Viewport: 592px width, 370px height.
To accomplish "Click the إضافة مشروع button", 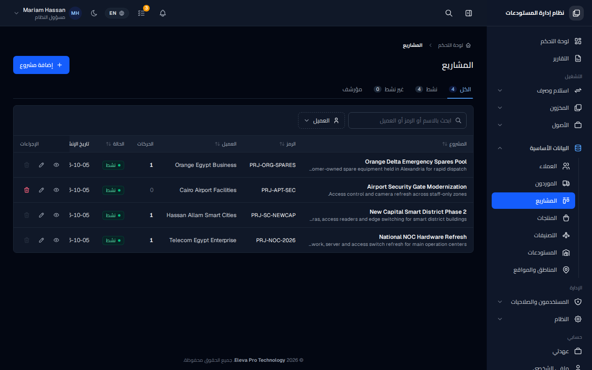I will tap(41, 65).
